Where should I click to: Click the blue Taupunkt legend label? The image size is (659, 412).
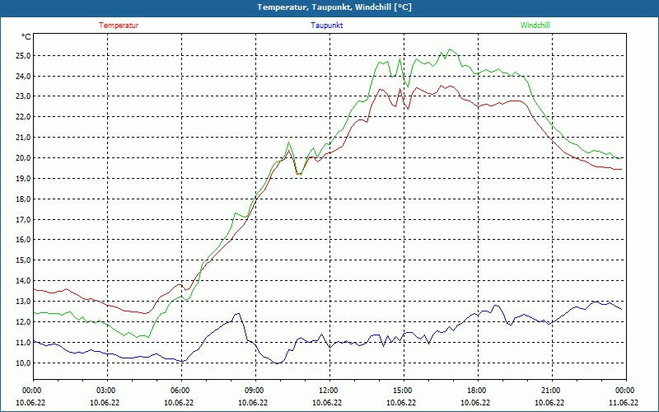[x=326, y=26]
